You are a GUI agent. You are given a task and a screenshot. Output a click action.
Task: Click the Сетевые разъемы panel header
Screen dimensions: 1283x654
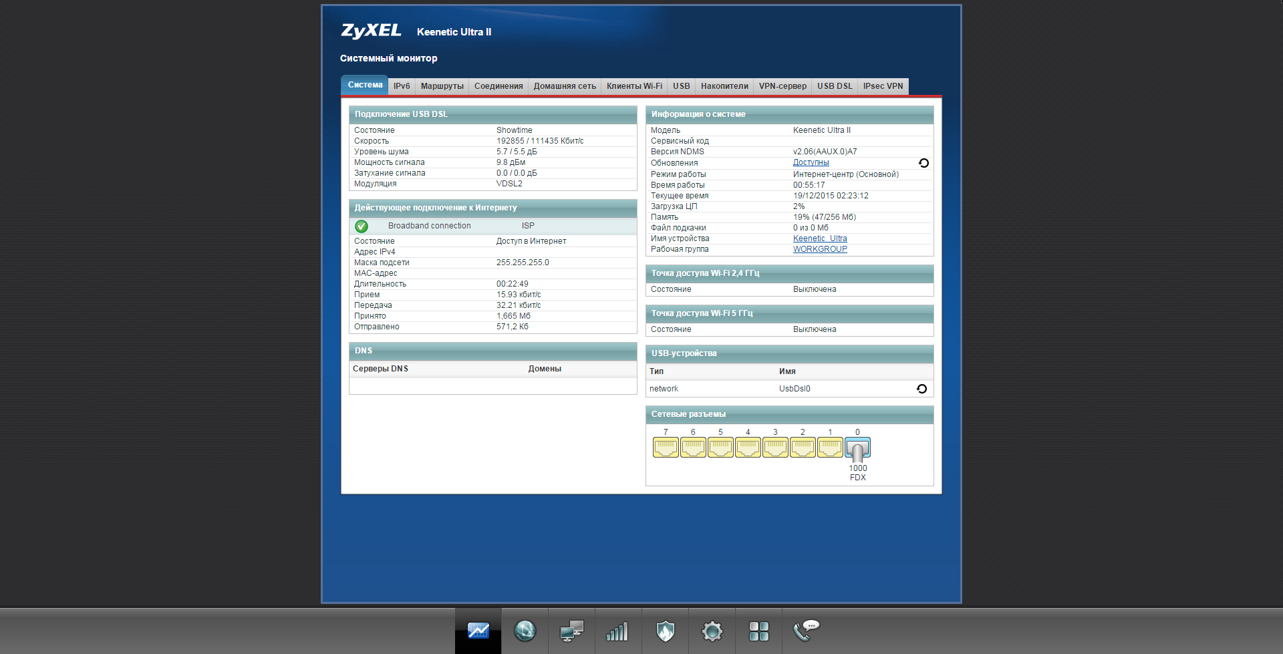coord(789,414)
